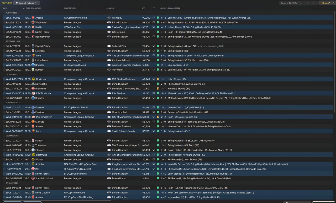Click the 5 - 3 result against Arsenal
The image size is (336, 203).
click(164, 18)
